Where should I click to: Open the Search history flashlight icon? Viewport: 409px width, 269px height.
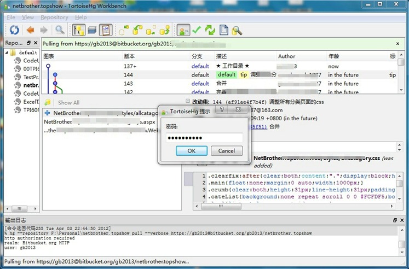(237, 30)
